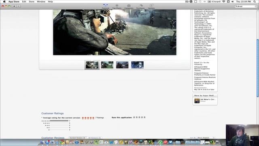
Task: Open the Purchases toolbar icon
Action: (140, 6)
